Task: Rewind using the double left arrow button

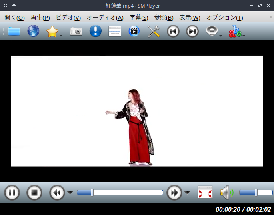Action: pyautogui.click(x=57, y=193)
